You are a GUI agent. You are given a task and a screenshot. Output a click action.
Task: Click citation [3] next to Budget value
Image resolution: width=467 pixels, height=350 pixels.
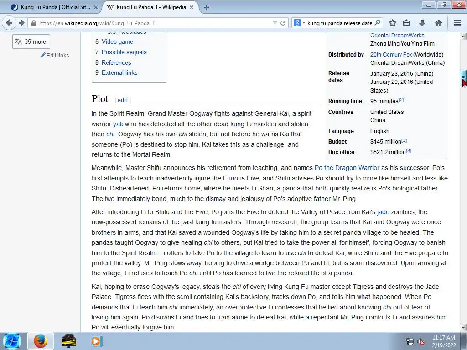point(404,140)
